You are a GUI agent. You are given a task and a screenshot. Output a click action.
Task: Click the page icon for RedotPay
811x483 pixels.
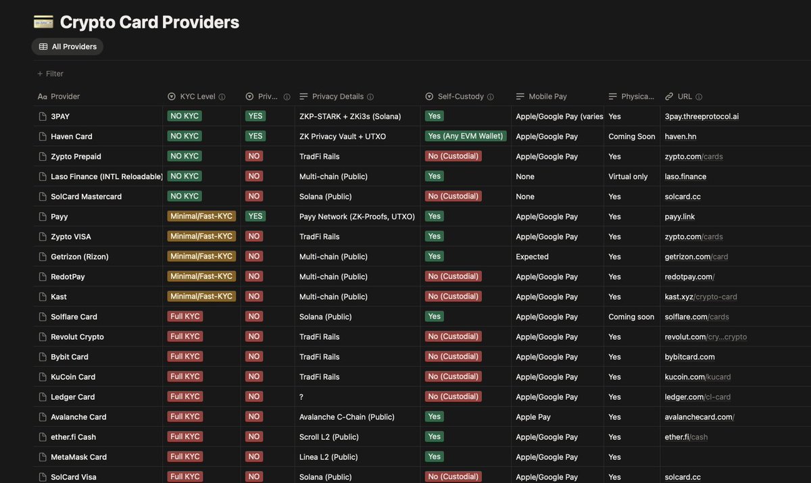pos(43,276)
